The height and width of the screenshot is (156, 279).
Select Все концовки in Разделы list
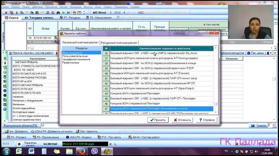click(x=82, y=53)
